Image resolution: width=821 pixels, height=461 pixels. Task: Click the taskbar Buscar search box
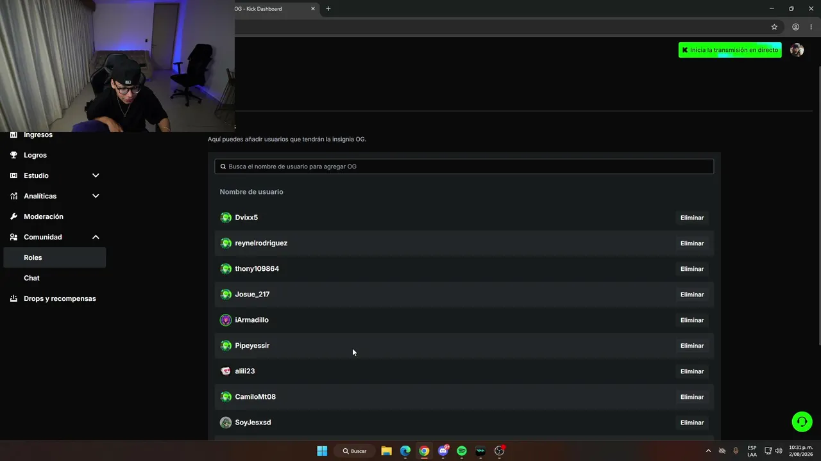click(355, 451)
